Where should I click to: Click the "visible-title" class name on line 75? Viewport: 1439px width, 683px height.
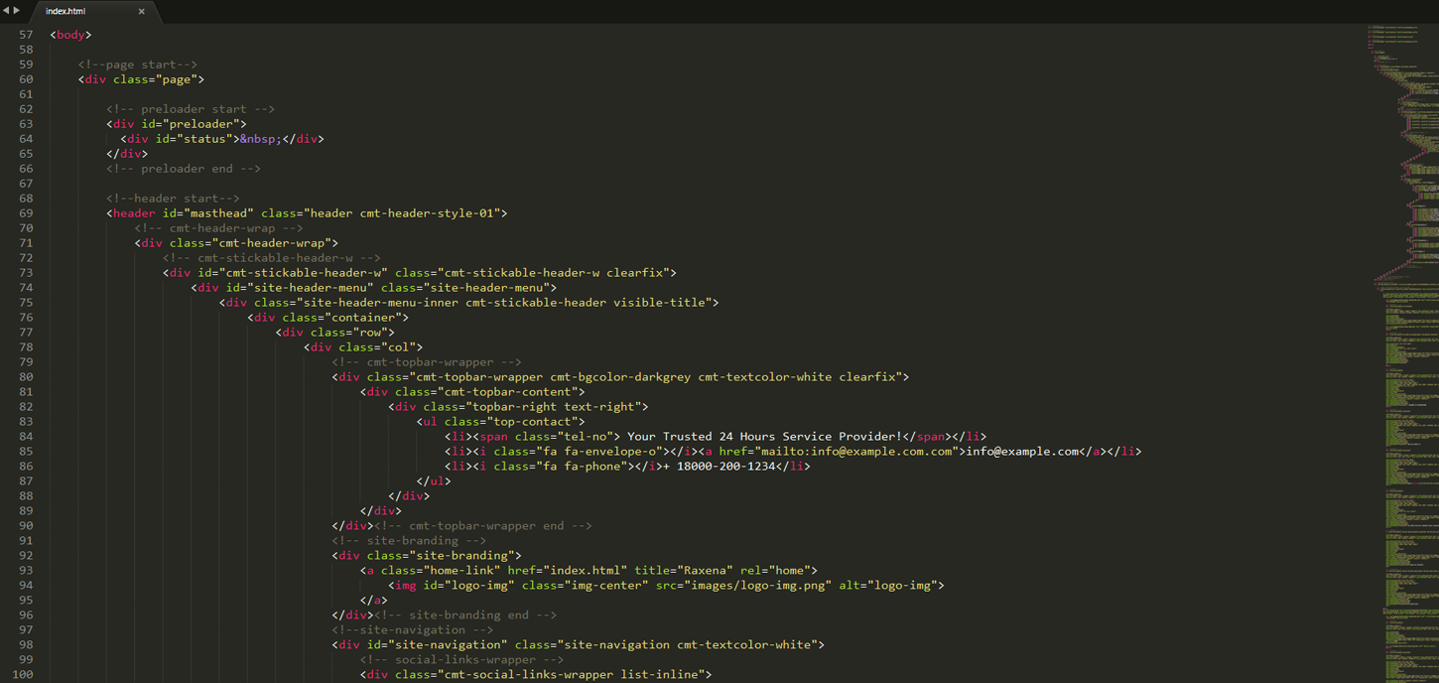[x=659, y=303]
